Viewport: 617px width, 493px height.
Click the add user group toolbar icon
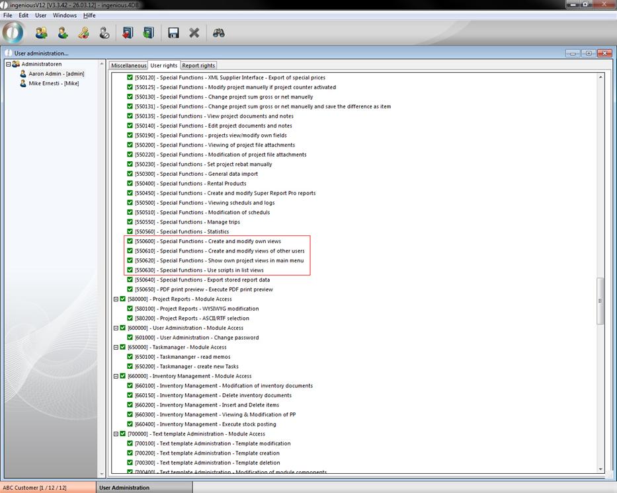(41, 32)
